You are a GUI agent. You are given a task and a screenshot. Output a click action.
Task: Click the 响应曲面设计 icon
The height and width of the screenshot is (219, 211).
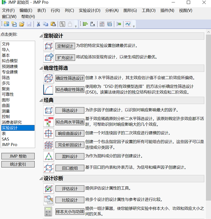[49, 133]
